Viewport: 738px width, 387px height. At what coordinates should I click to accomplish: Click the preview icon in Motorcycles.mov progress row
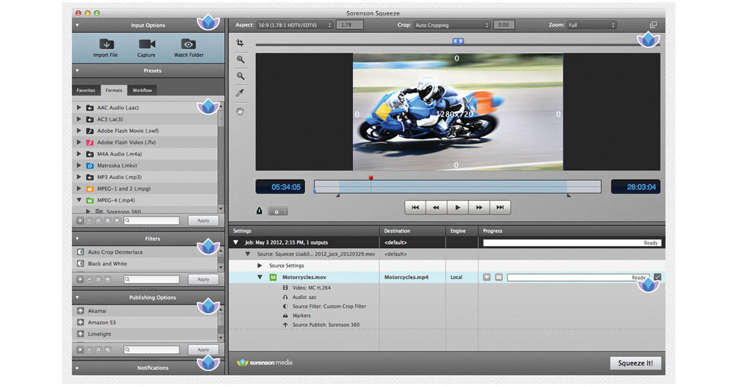coord(487,277)
